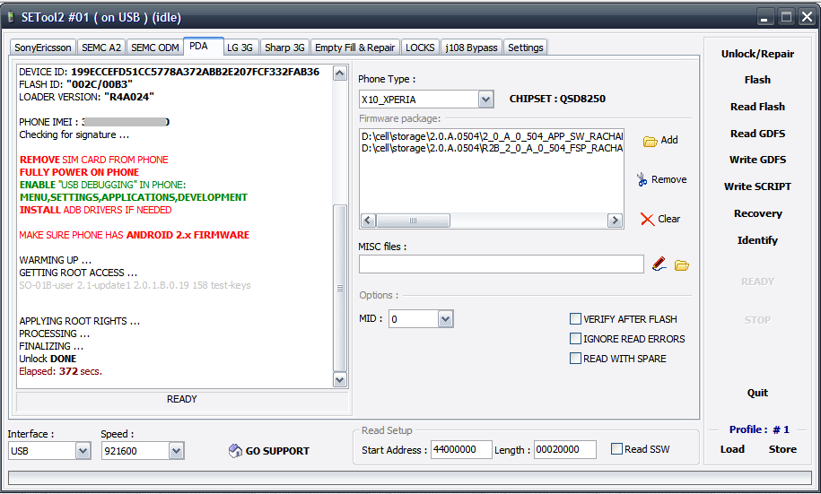Switch to the SonyEricsson tab
Image resolution: width=821 pixels, height=494 pixels.
tap(43, 48)
